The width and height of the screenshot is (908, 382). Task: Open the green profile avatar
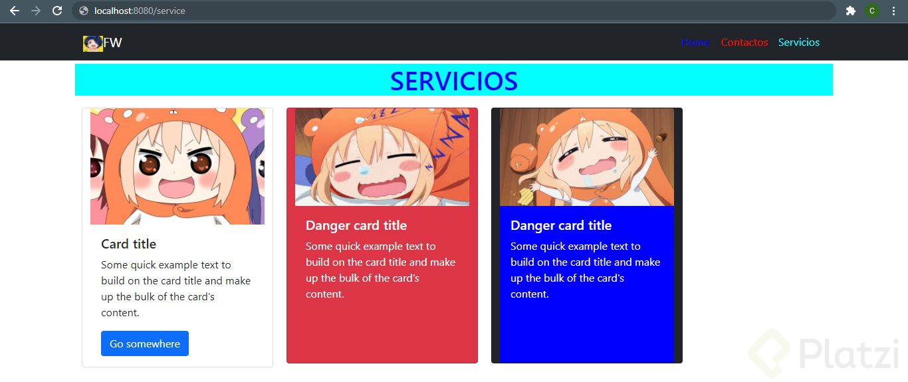coord(872,11)
